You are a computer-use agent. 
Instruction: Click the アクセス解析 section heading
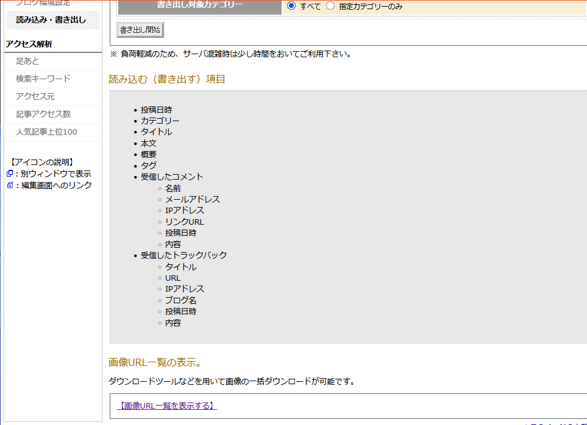pos(29,44)
